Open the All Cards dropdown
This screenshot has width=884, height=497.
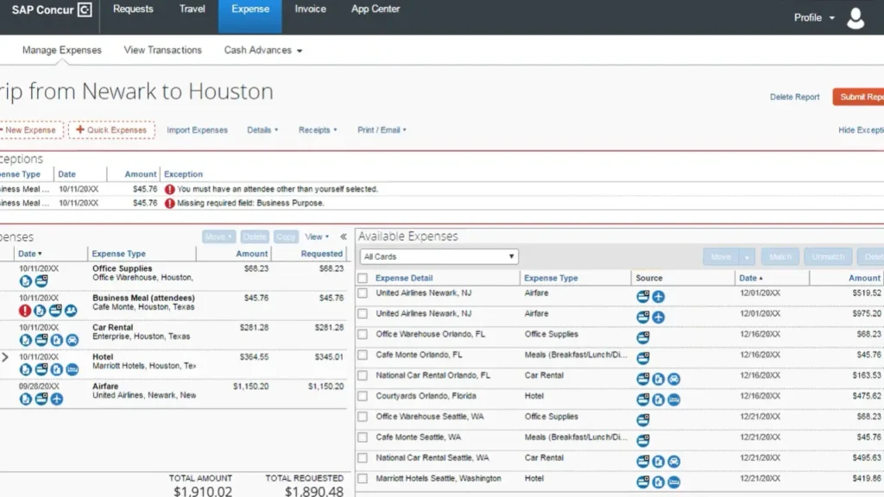(x=439, y=256)
